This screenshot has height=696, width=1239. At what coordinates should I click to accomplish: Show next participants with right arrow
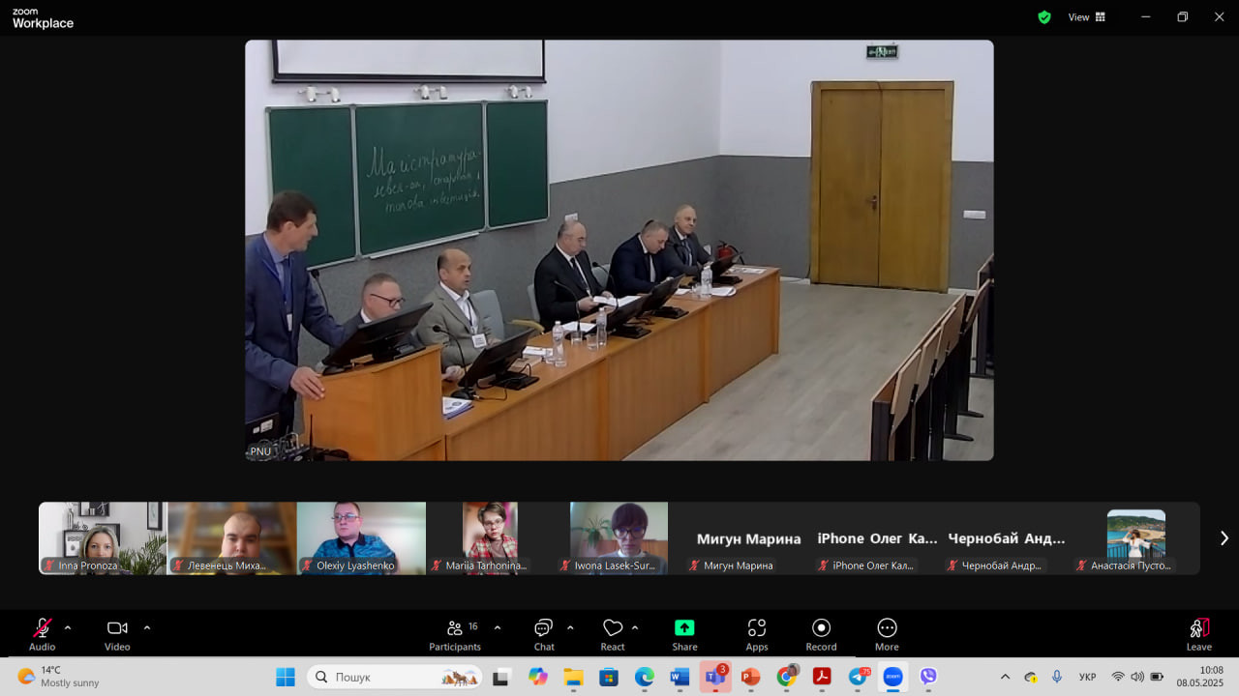[x=1224, y=538]
